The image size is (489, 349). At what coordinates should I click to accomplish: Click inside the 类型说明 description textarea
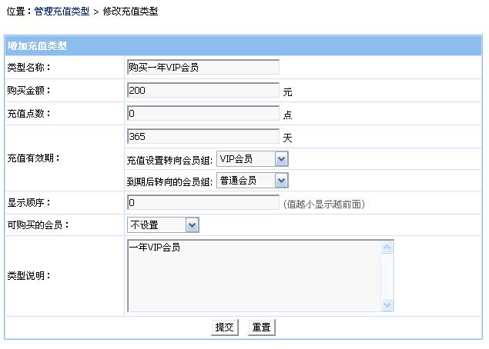[254, 276]
